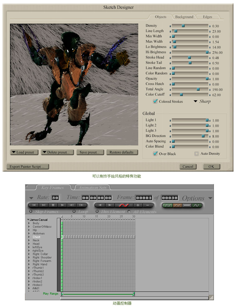Click the Stop button in animation controls
Viewport: 236px width, 308px height.
coord(53,205)
